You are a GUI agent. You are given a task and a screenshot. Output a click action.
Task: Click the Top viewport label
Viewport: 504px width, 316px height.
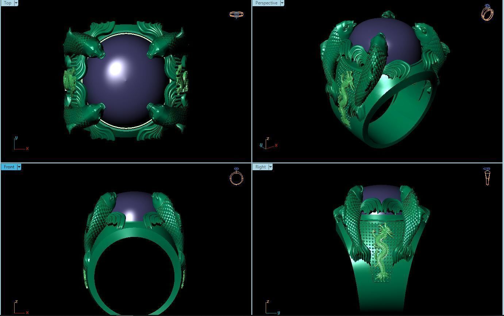pos(7,3)
